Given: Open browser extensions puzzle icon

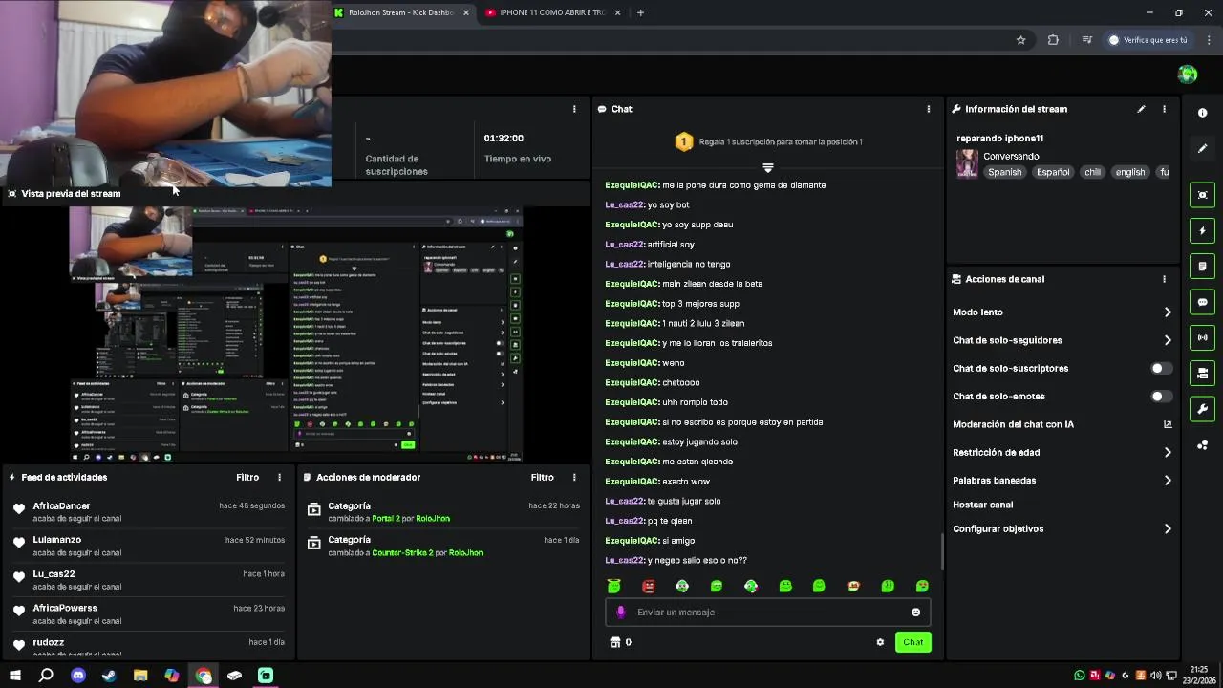Looking at the screenshot, I should (1053, 40).
